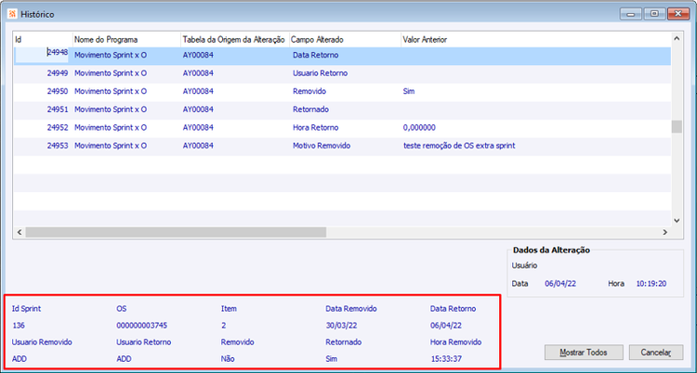Click the Id Sprint value 136

coord(19,326)
